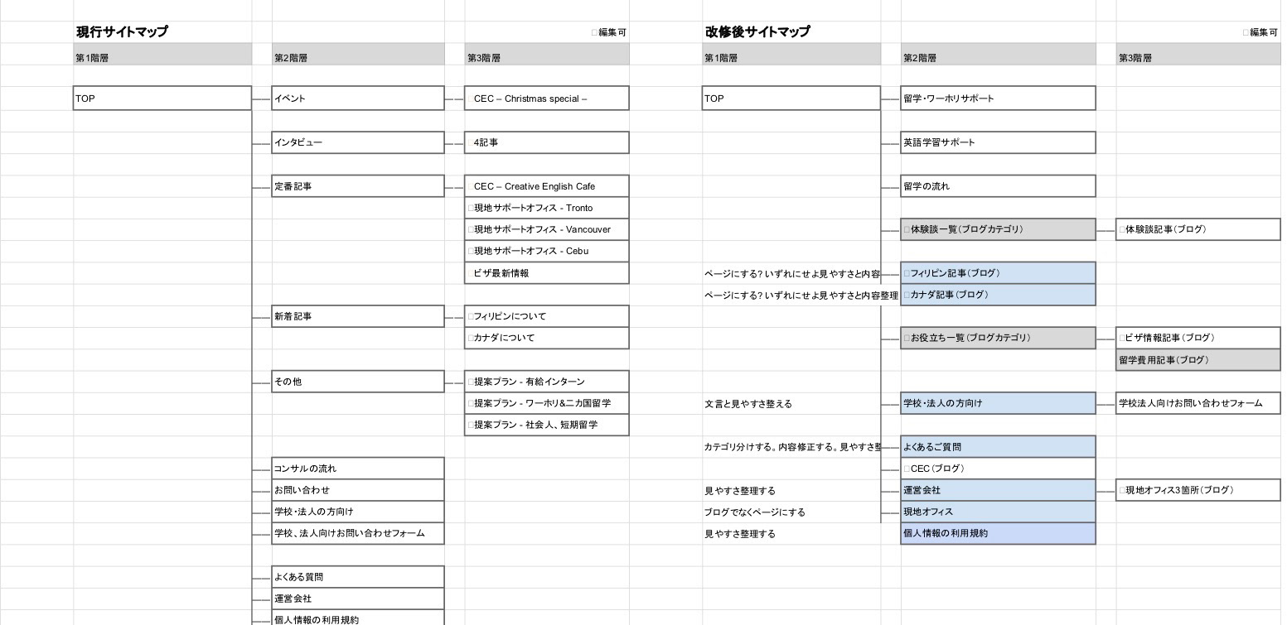Viewport: 1287px width, 625px height.
Task: Click the 現地オフィス3箇所(ブログ) cell
Action: click(x=1198, y=490)
